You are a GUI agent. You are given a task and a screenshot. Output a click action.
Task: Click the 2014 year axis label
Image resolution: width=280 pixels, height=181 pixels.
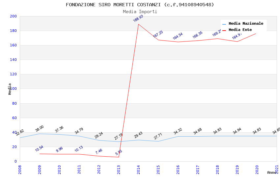[x=138, y=169]
